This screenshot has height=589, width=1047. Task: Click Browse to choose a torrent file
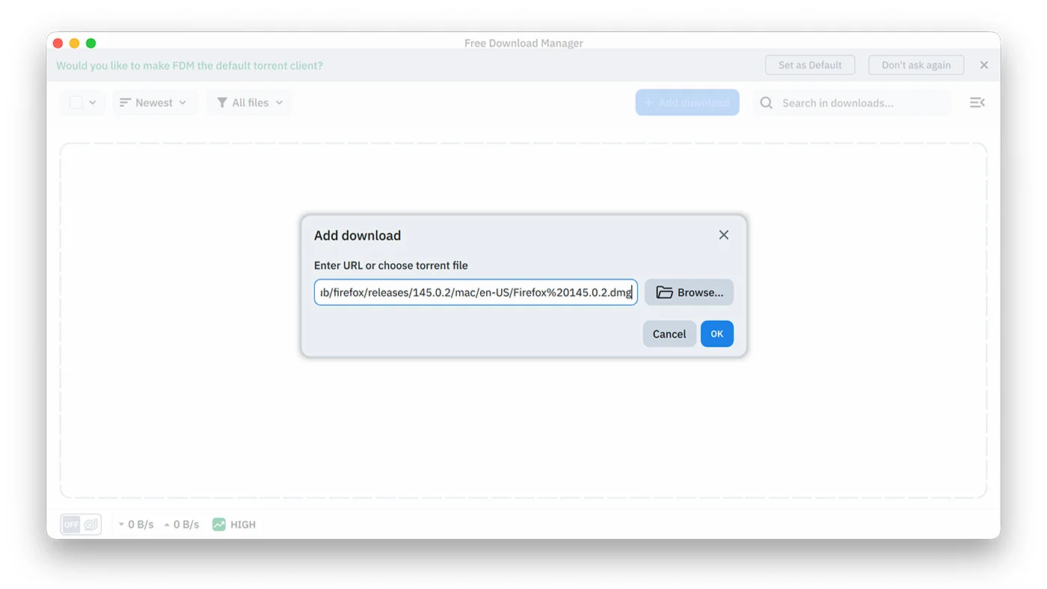689,292
